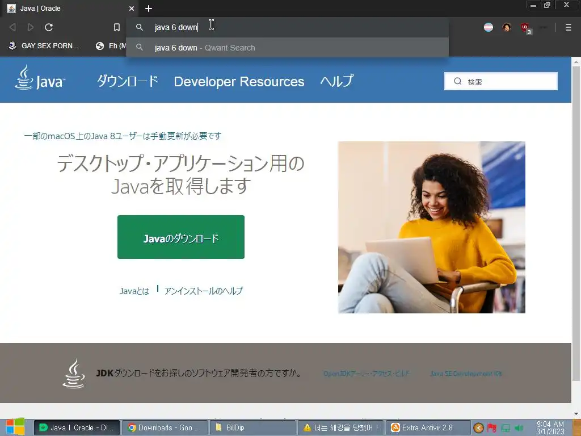Click the green Javaのダウンロード button
The height and width of the screenshot is (436, 581).
click(181, 237)
